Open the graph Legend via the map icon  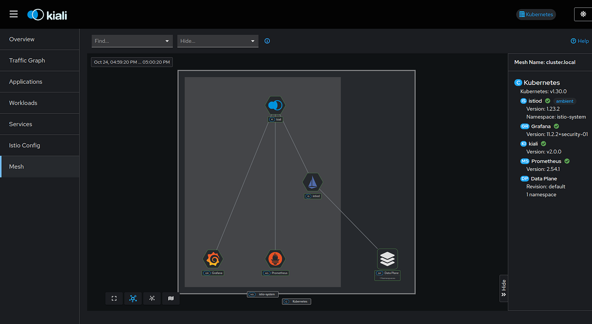170,298
